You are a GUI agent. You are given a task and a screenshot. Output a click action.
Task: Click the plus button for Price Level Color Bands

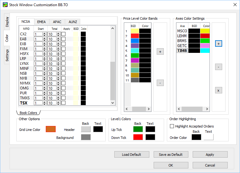coord(160,52)
